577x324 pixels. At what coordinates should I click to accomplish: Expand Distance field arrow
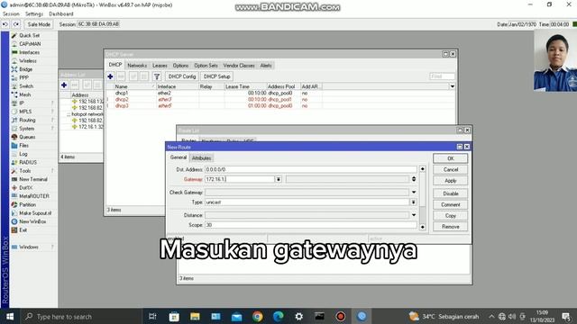coord(414,215)
